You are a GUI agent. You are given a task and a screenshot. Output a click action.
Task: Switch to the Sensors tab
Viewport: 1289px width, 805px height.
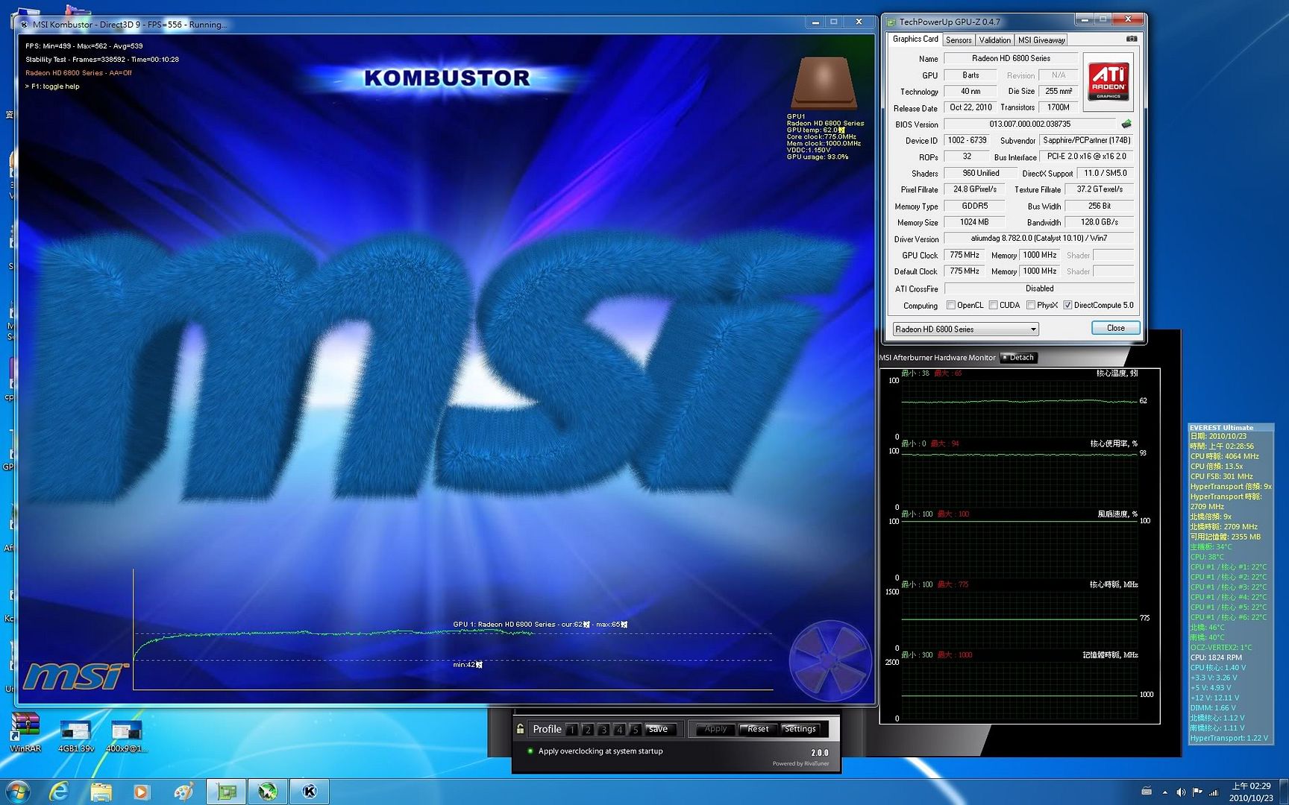tap(959, 40)
